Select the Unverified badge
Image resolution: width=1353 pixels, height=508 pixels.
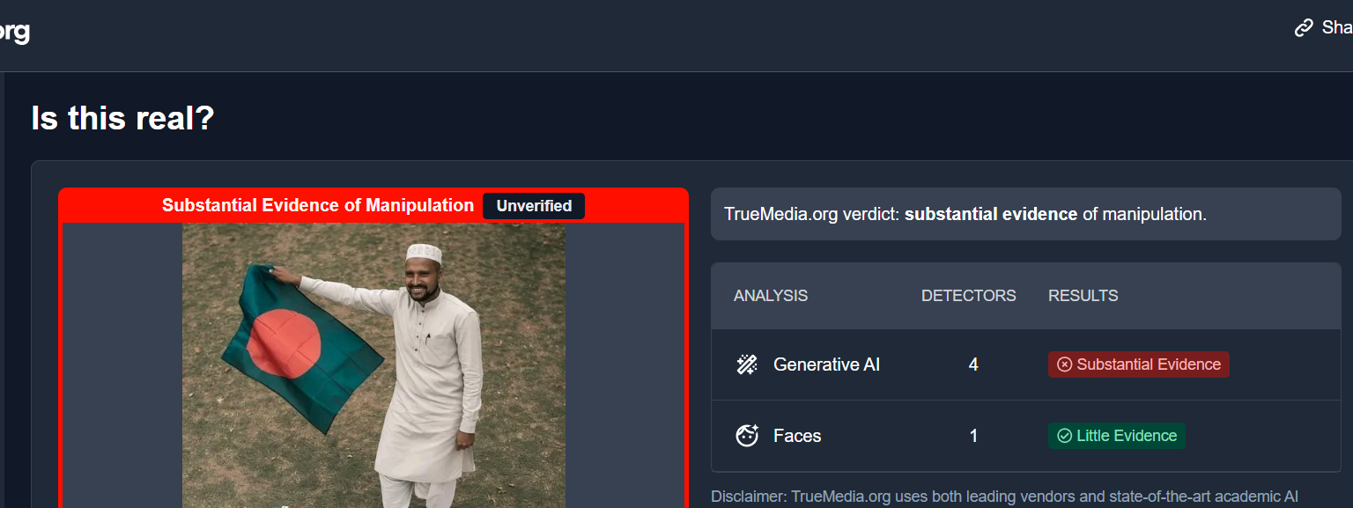[534, 206]
